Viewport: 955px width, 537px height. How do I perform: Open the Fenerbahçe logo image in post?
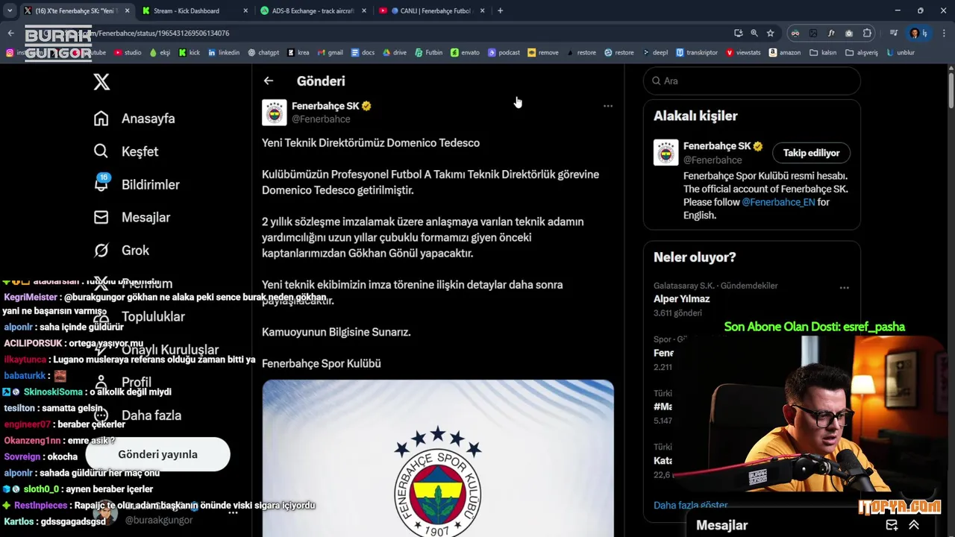(438, 459)
